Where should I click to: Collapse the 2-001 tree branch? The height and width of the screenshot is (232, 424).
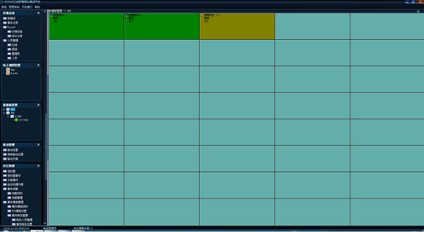pos(8,117)
